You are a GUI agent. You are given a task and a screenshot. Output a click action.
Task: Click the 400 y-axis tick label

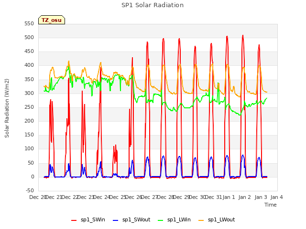click(29, 65)
